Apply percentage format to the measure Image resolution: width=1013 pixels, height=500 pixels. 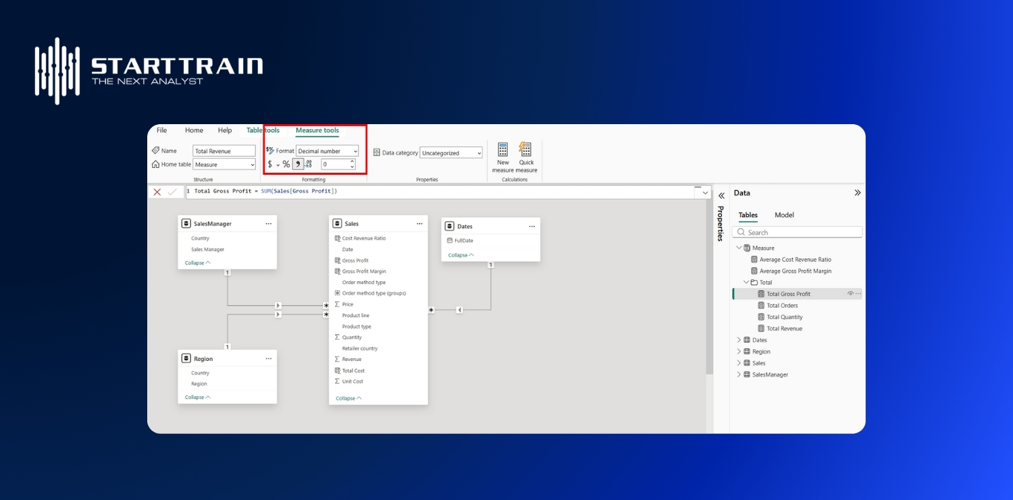click(x=286, y=164)
